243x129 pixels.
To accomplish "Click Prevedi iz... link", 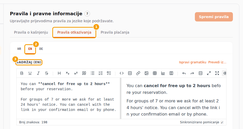I will pos(217,62).
